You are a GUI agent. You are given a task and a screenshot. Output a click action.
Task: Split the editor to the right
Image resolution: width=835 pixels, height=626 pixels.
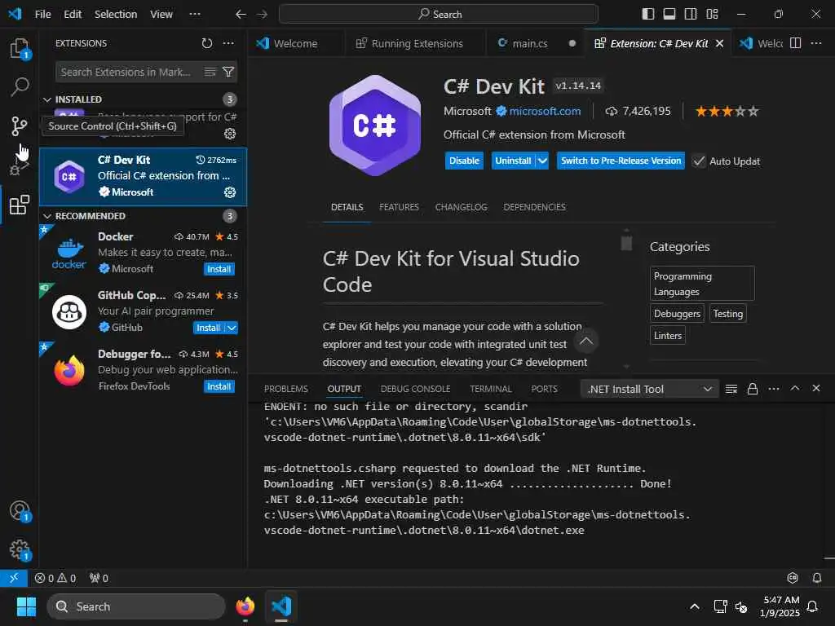click(x=795, y=43)
